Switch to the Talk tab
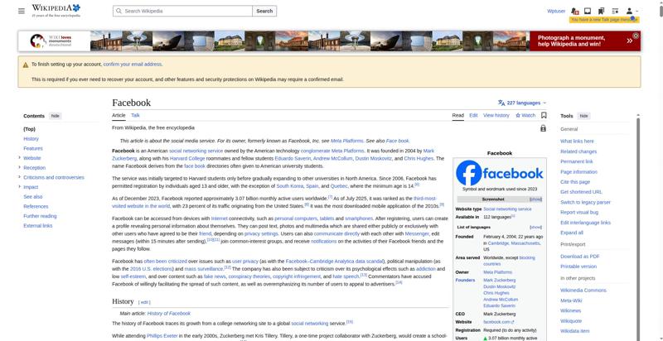The height and width of the screenshot is (341, 663). [x=135, y=115]
